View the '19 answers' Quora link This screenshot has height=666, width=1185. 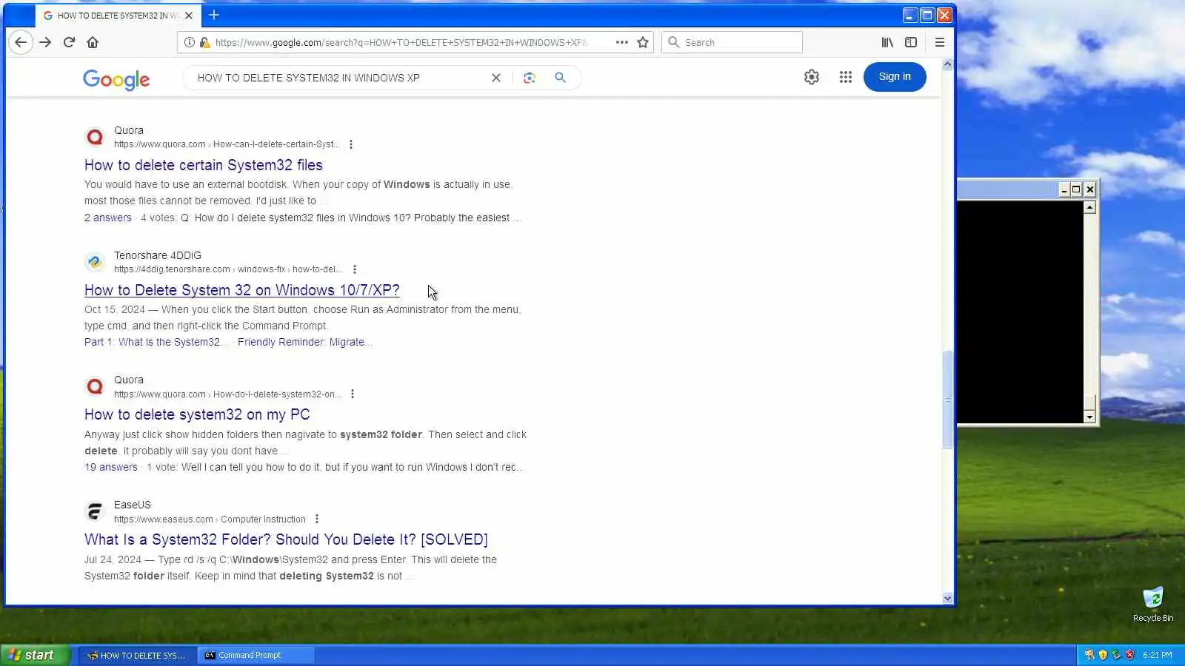[111, 468]
